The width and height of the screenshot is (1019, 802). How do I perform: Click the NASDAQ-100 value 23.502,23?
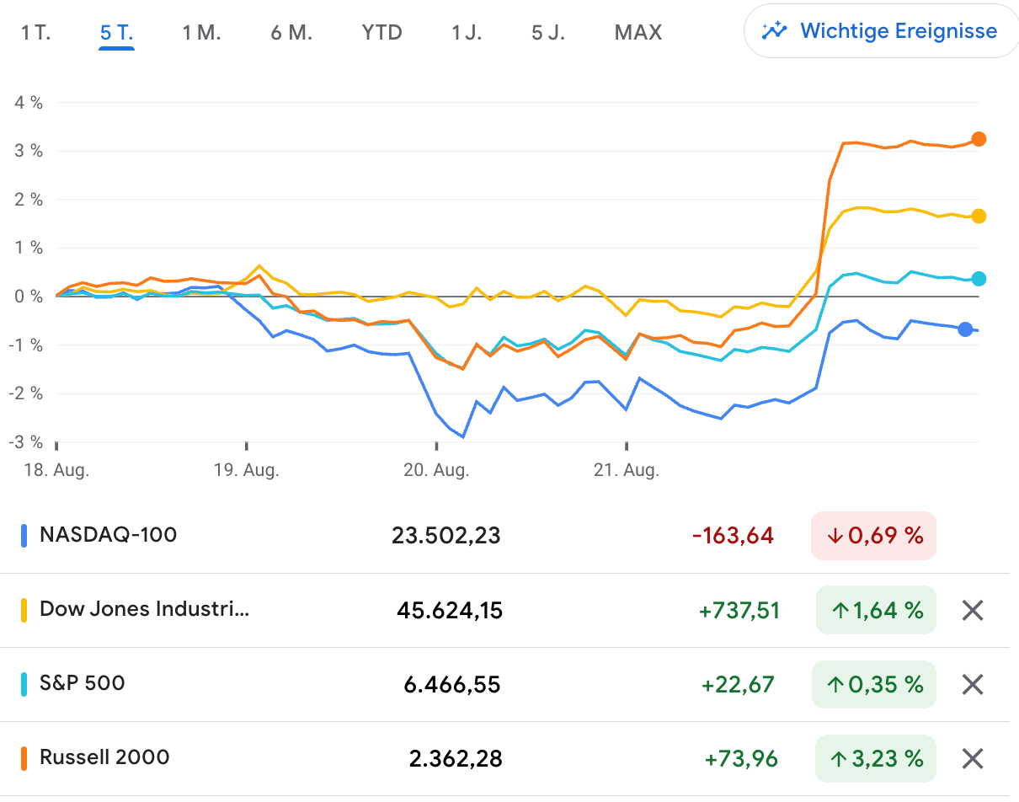point(446,536)
